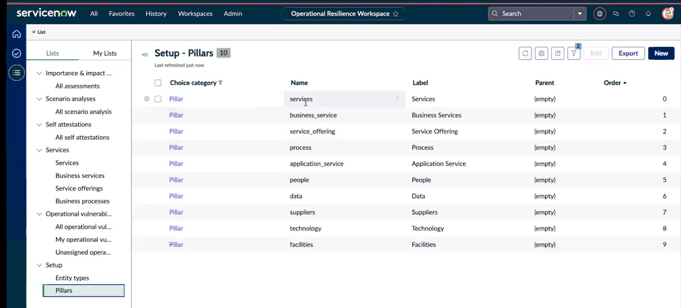Export the pillars list

[628, 53]
